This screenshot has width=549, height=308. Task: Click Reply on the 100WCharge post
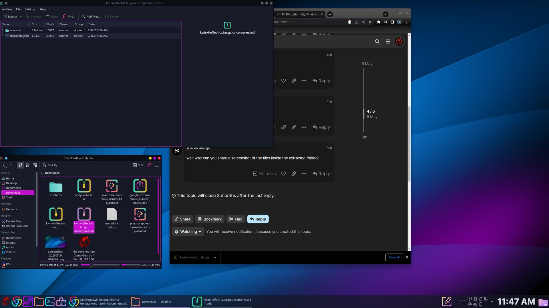[x=321, y=174]
